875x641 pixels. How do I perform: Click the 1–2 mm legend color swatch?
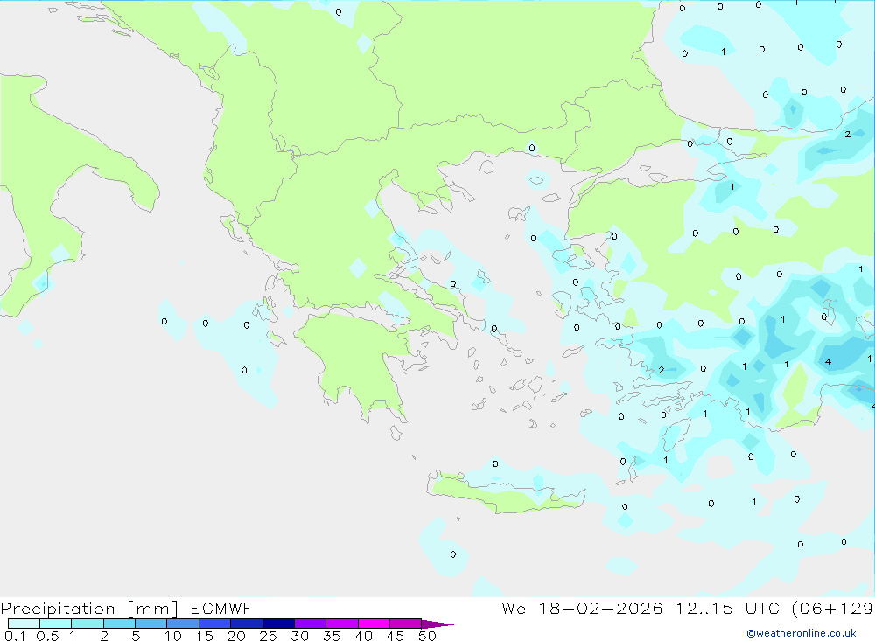click(87, 624)
